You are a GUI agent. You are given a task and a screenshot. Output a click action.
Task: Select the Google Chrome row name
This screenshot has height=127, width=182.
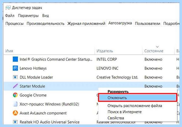click(x=33, y=95)
